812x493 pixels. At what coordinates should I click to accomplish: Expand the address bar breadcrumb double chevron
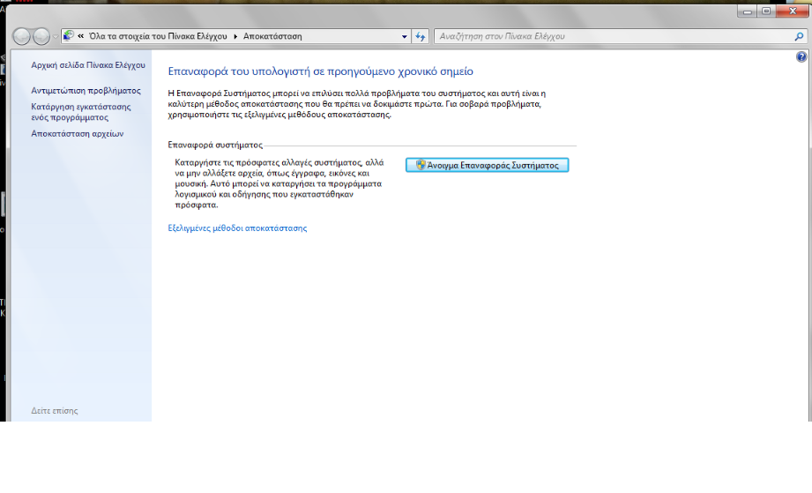(81, 36)
